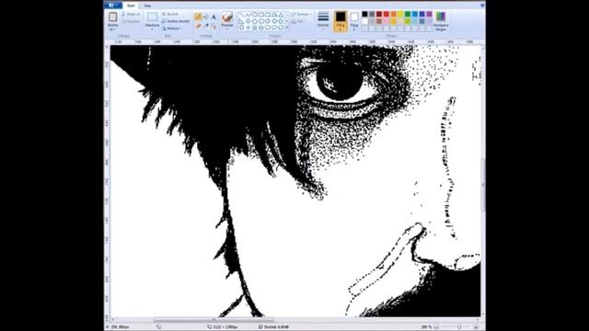589x331 pixels.
Task: Switch to the Start ribbon tab
Action: click(x=131, y=6)
